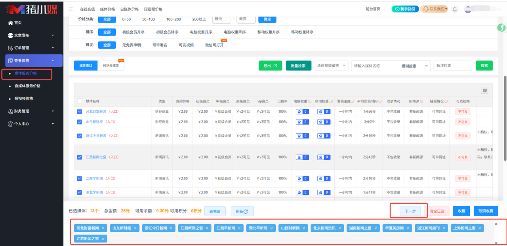Click the info icon beside 平均出稿时间 header
Screen dimensions: 507x246
pyautogui.click(x=380, y=101)
